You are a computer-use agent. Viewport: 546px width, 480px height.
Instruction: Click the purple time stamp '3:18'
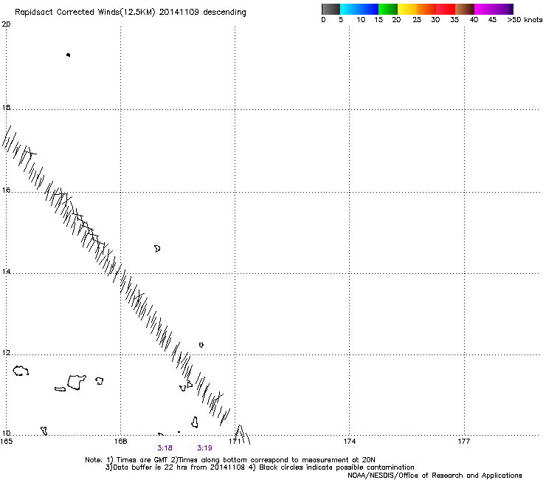click(165, 448)
